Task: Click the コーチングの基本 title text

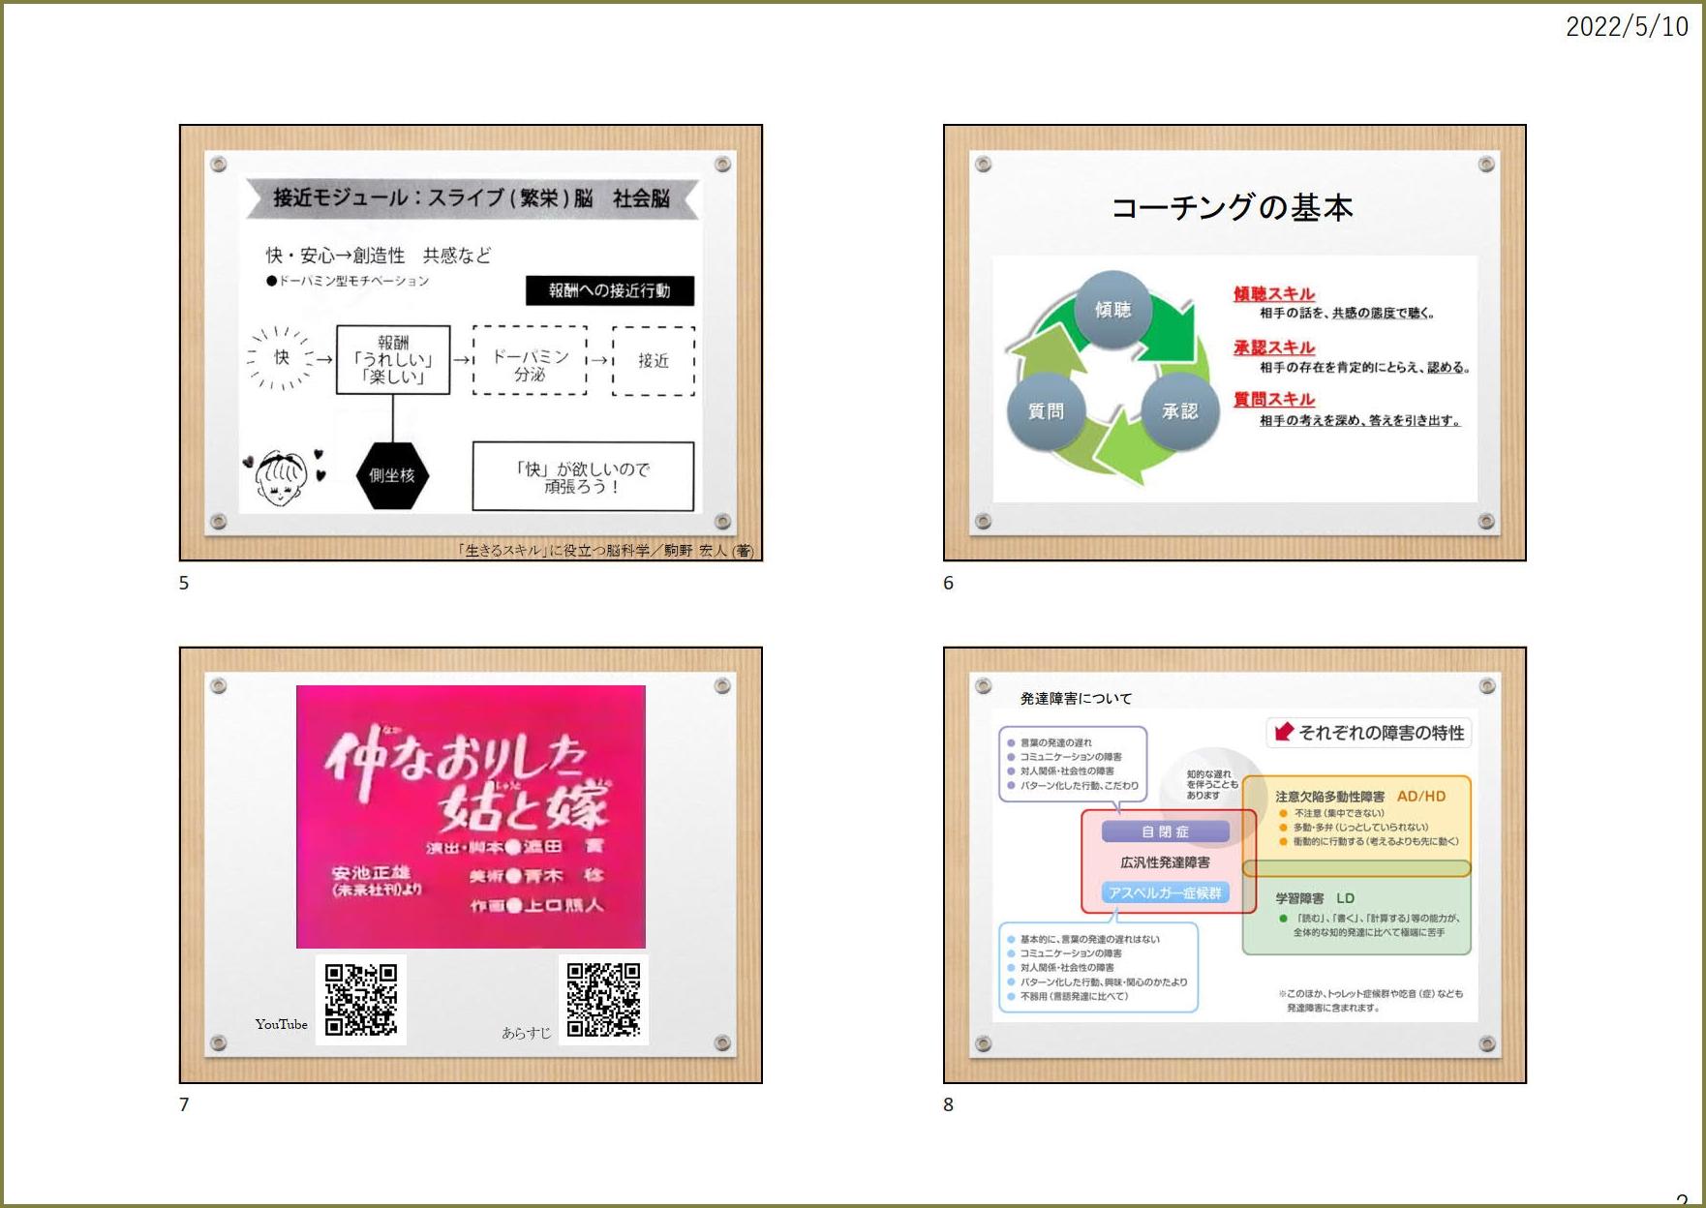Action: point(1232,207)
